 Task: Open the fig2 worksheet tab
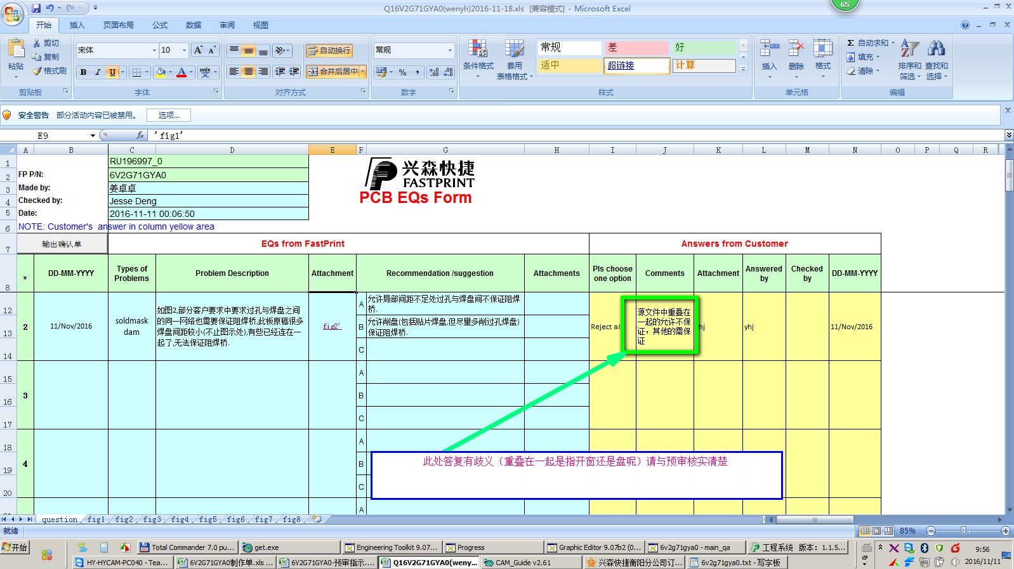click(x=124, y=520)
